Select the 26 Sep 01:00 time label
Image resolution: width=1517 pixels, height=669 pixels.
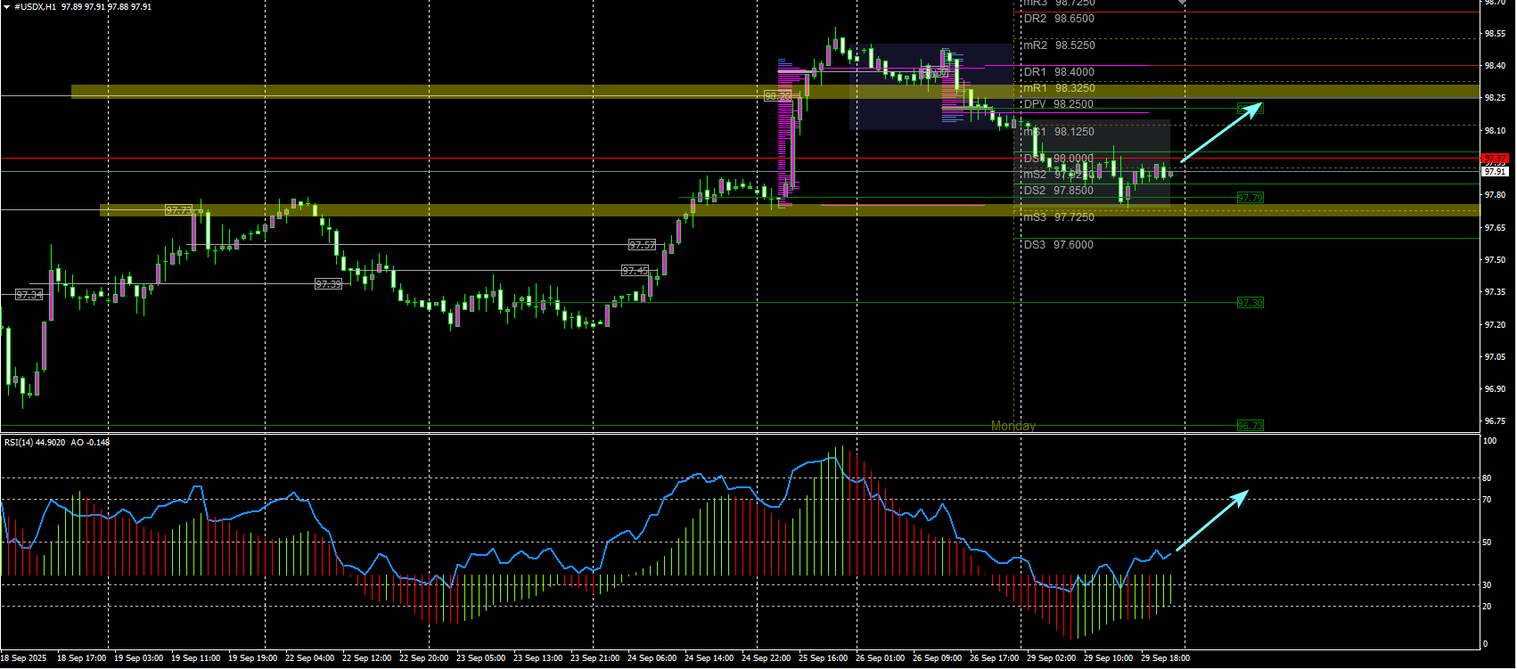tap(880, 658)
